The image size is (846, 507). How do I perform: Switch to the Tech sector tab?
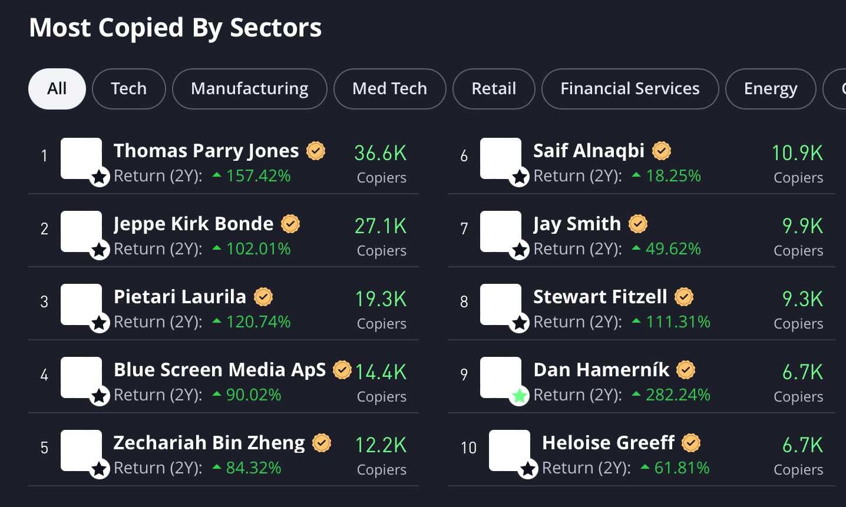[129, 89]
